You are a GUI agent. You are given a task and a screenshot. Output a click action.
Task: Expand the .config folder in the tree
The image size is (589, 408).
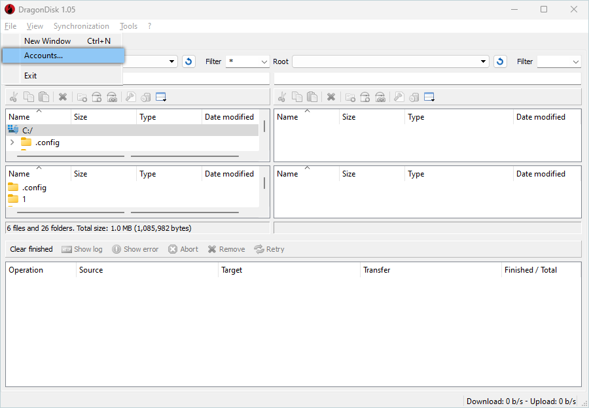12,143
